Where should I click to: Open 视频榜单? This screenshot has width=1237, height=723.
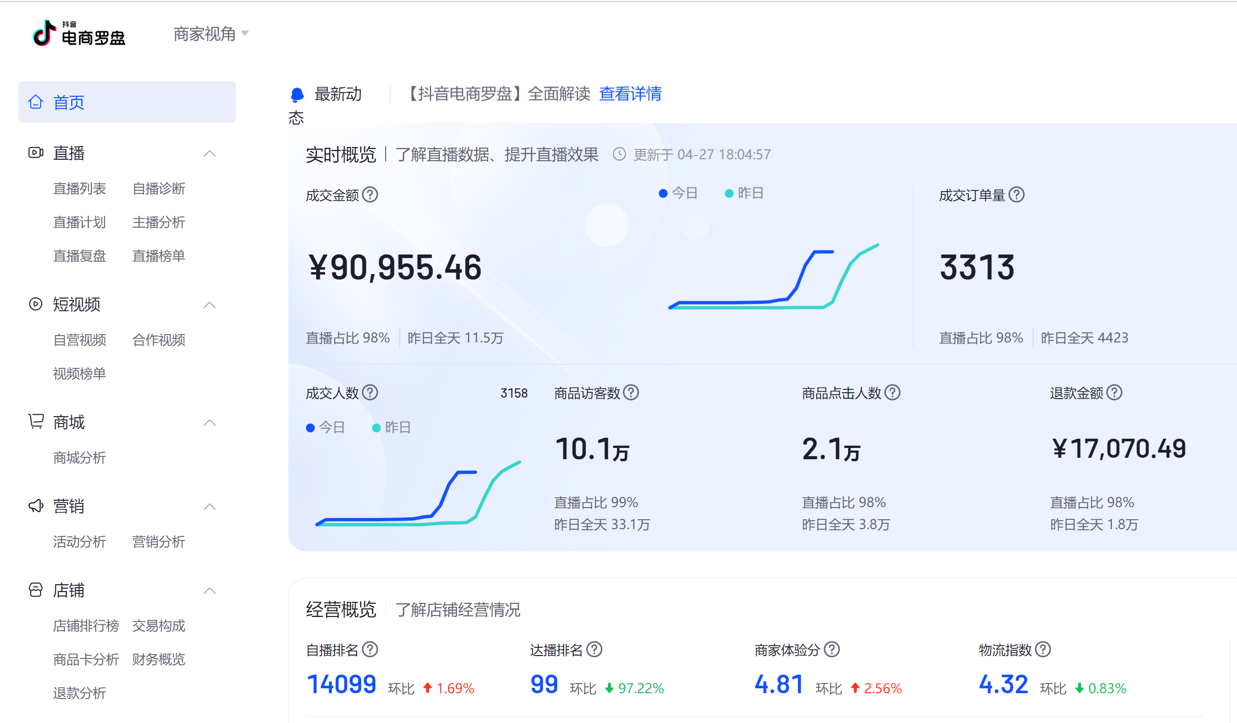[80, 373]
